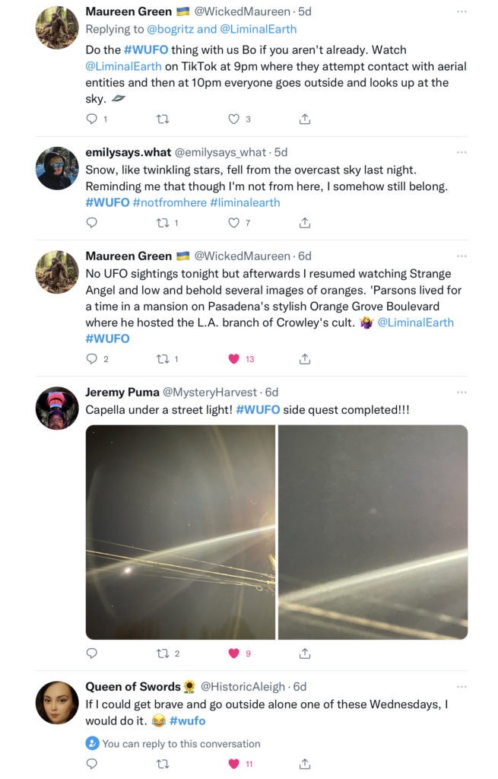This screenshot has height=779, width=498.
Task: View Queen of Swords profile avatar
Action: coord(57,702)
